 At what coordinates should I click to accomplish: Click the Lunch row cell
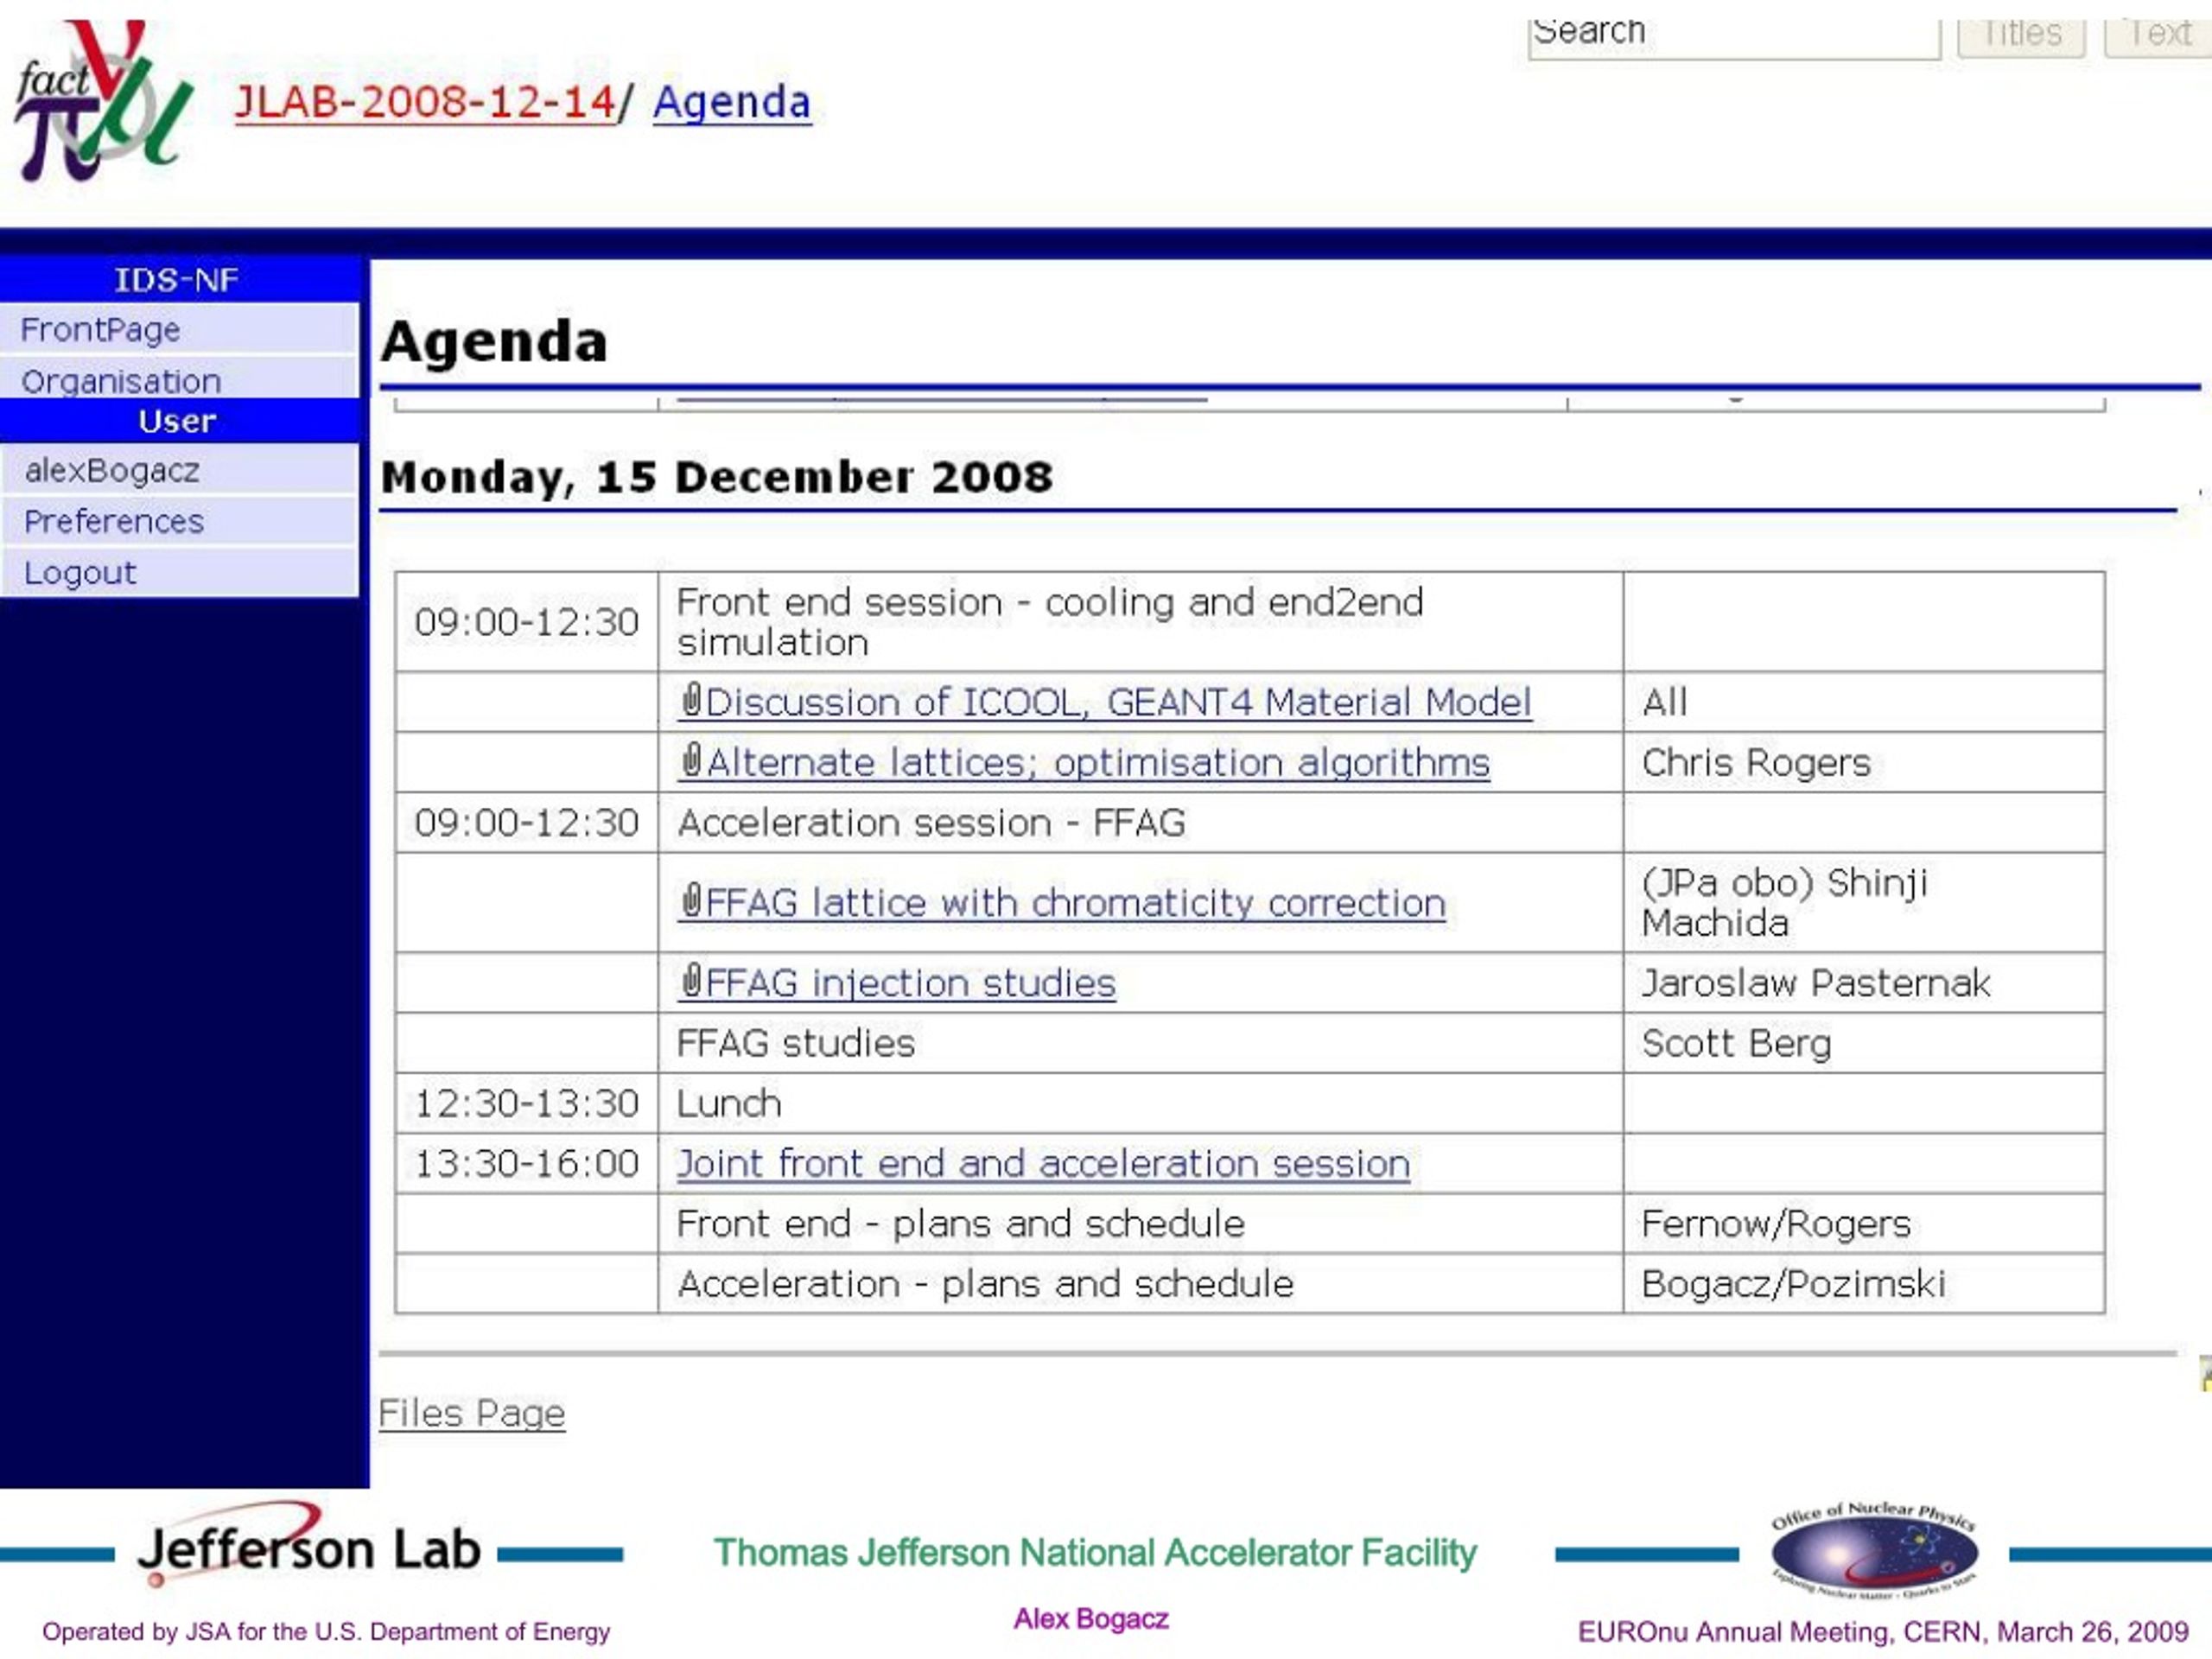[1140, 1103]
